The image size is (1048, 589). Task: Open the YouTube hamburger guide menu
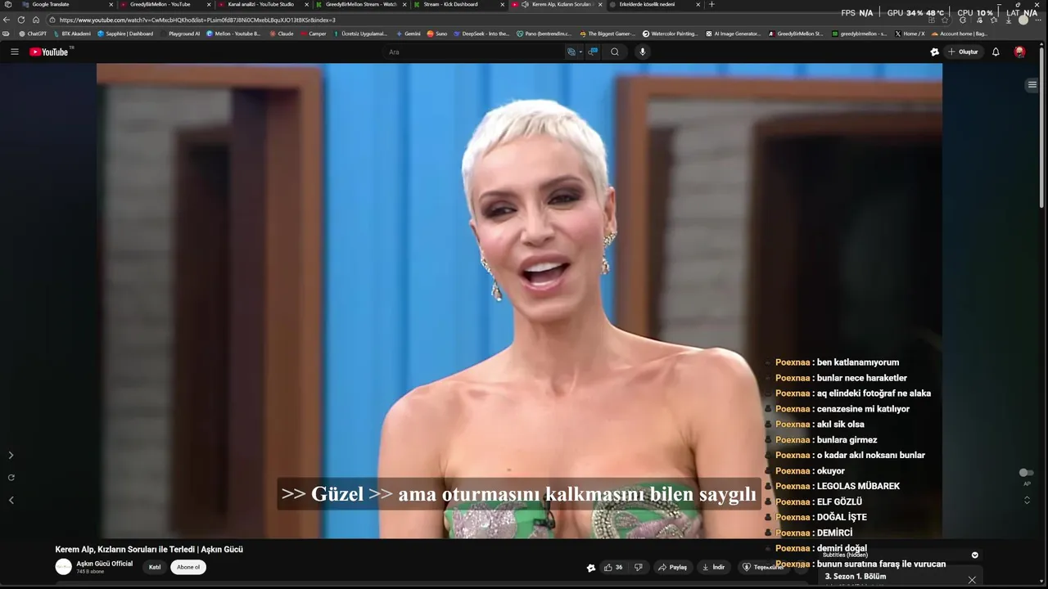14,52
